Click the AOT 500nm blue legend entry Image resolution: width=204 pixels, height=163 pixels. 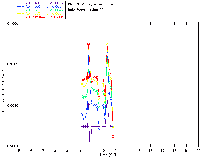click(x=40, y=6)
